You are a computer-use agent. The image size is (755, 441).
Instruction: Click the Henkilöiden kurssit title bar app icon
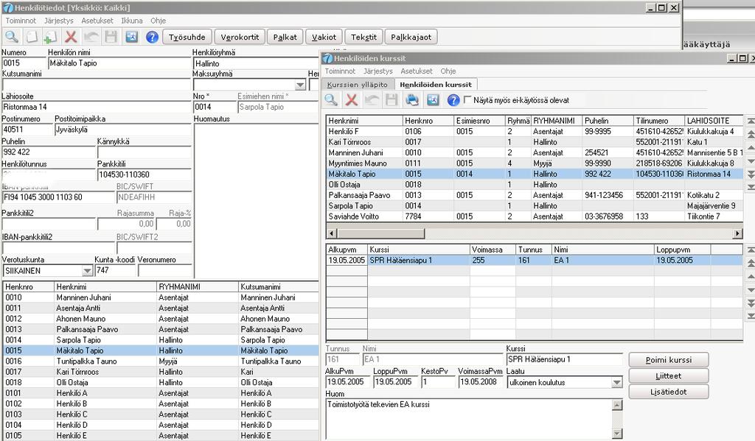(328, 58)
